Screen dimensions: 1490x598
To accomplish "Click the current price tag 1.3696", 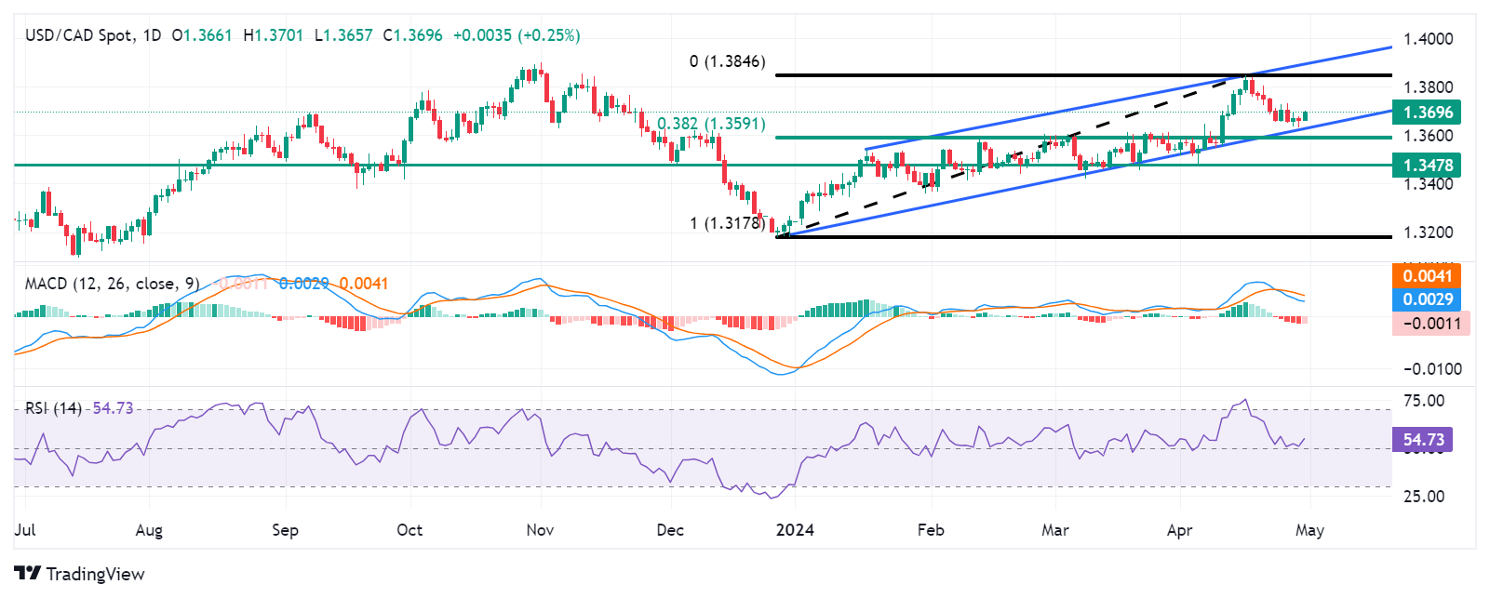I will tap(1428, 113).
